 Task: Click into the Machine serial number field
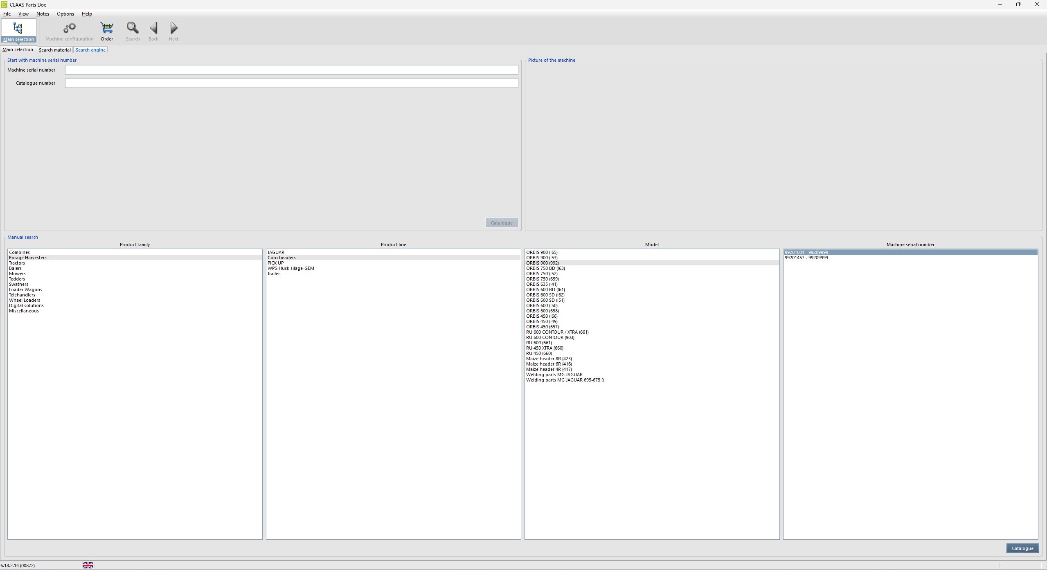coord(291,70)
